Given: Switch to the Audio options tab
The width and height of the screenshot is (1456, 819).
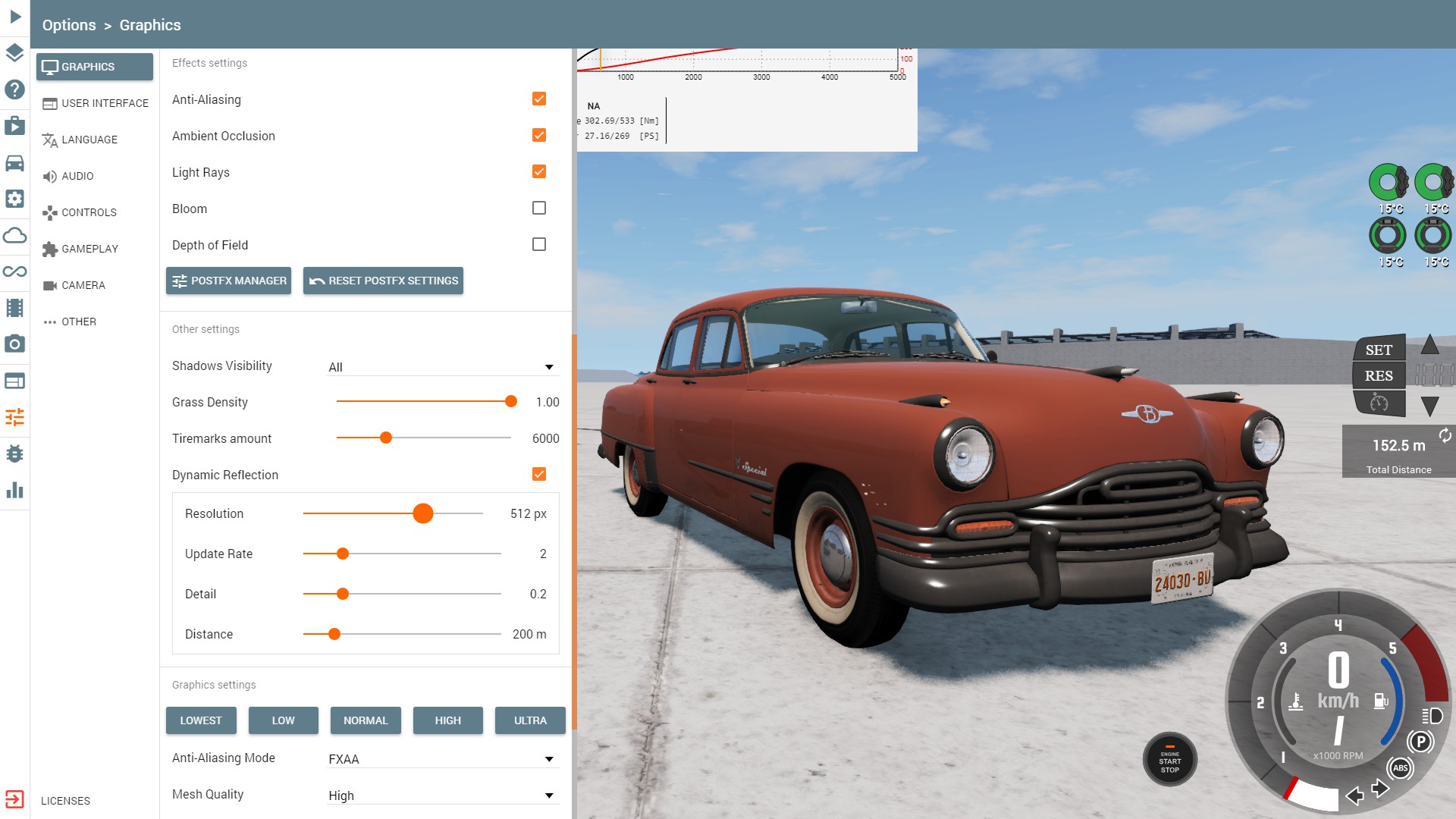Looking at the screenshot, I should [77, 176].
